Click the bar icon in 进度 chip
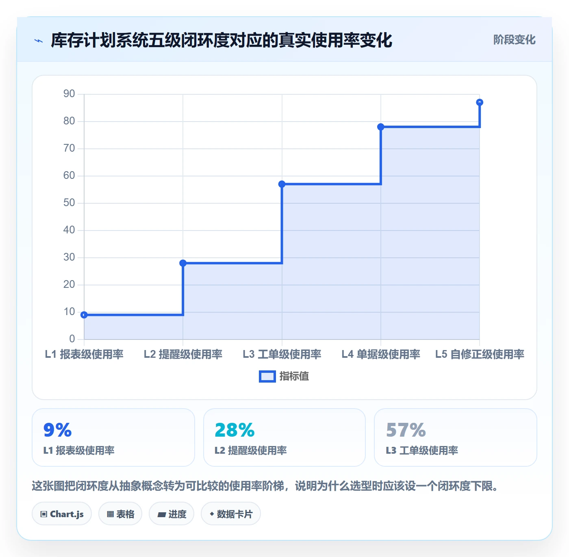This screenshot has height=557, width=569. [161, 515]
